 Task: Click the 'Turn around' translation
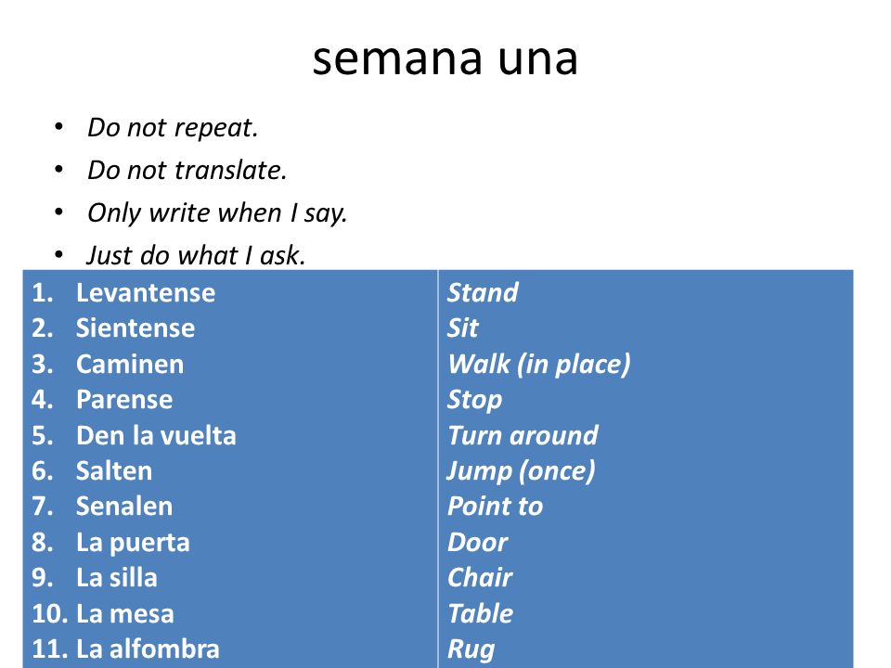[x=523, y=436]
